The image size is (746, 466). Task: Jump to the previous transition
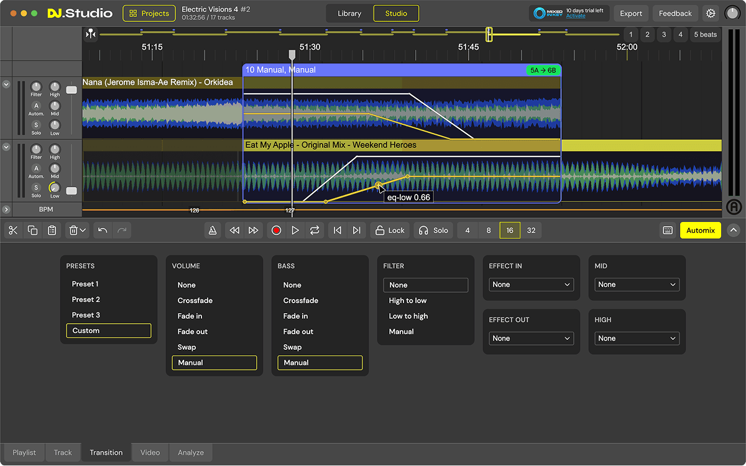[x=338, y=231]
